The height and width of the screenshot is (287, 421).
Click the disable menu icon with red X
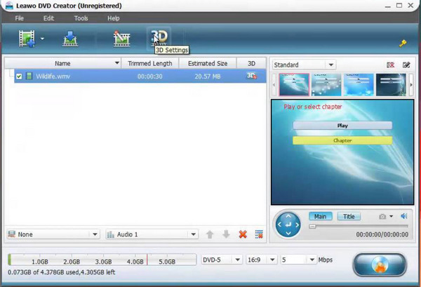[390, 65]
